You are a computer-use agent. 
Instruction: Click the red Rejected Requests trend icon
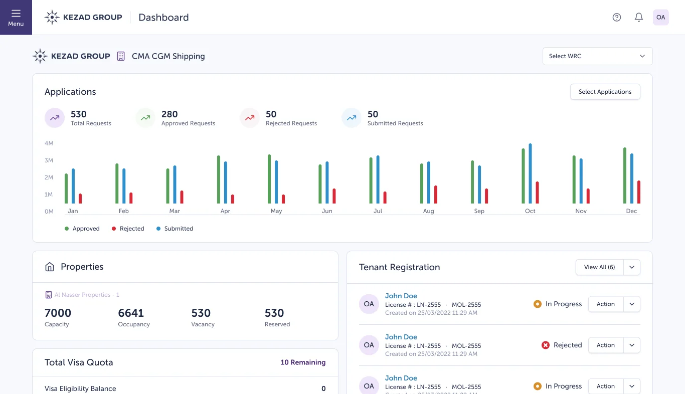[250, 118]
